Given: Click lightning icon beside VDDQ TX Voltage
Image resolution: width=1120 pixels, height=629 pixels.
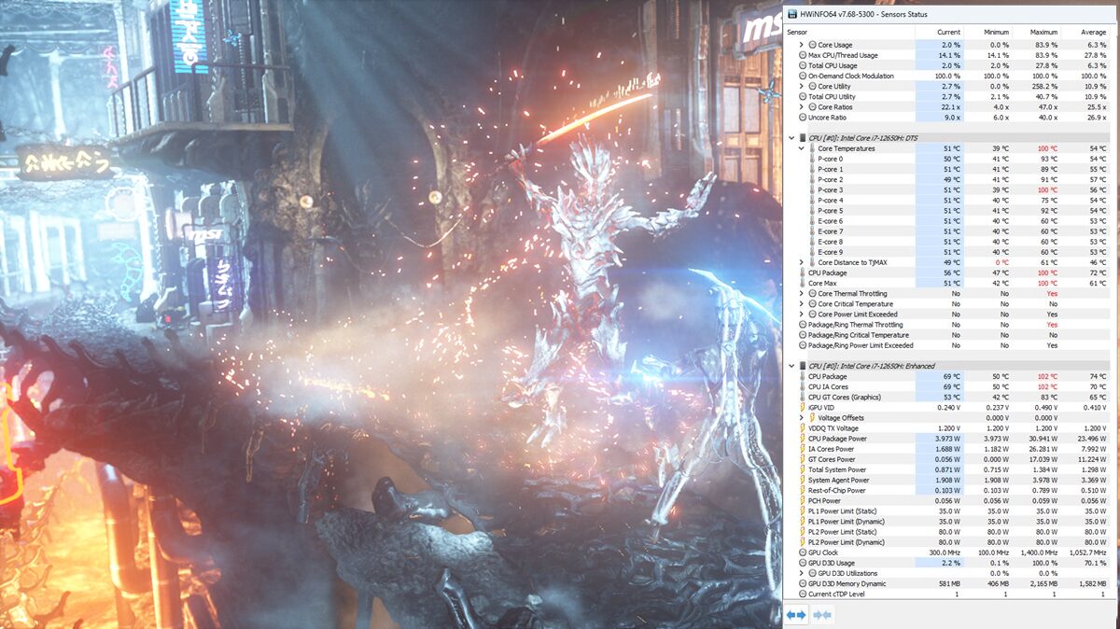Looking at the screenshot, I should coord(803,428).
